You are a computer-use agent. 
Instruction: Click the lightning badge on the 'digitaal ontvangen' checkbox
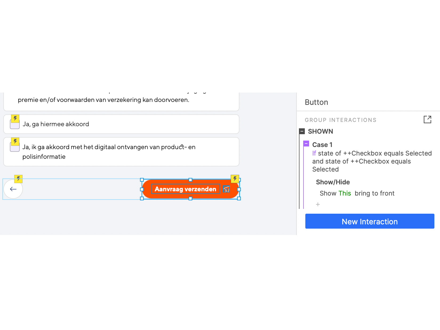coord(15,141)
